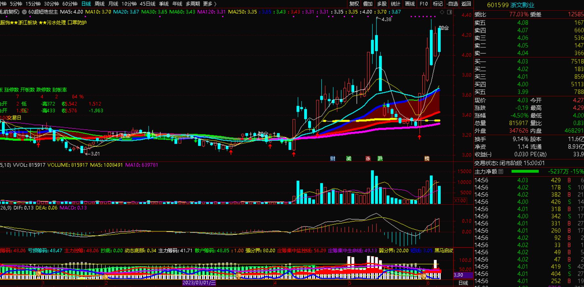The width and height of the screenshot is (584, 287).
Task: Click the diamond icon above the chart
Action: click(442, 12)
